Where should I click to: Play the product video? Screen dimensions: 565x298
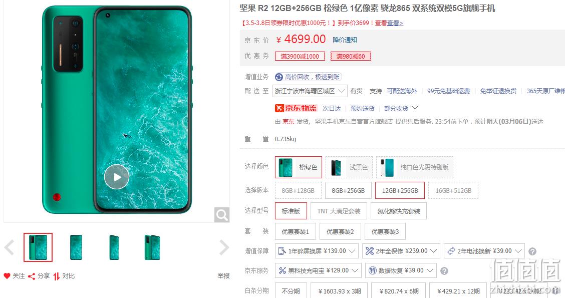pyautogui.click(x=116, y=177)
